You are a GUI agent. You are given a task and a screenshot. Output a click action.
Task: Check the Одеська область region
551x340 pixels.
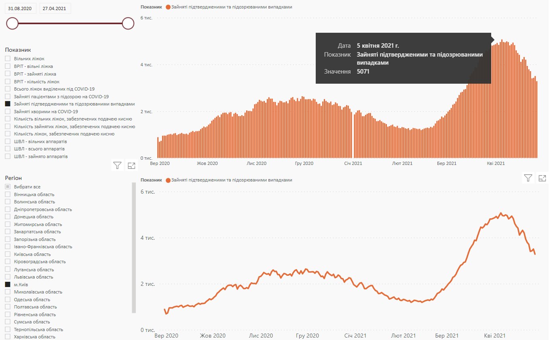point(8,300)
